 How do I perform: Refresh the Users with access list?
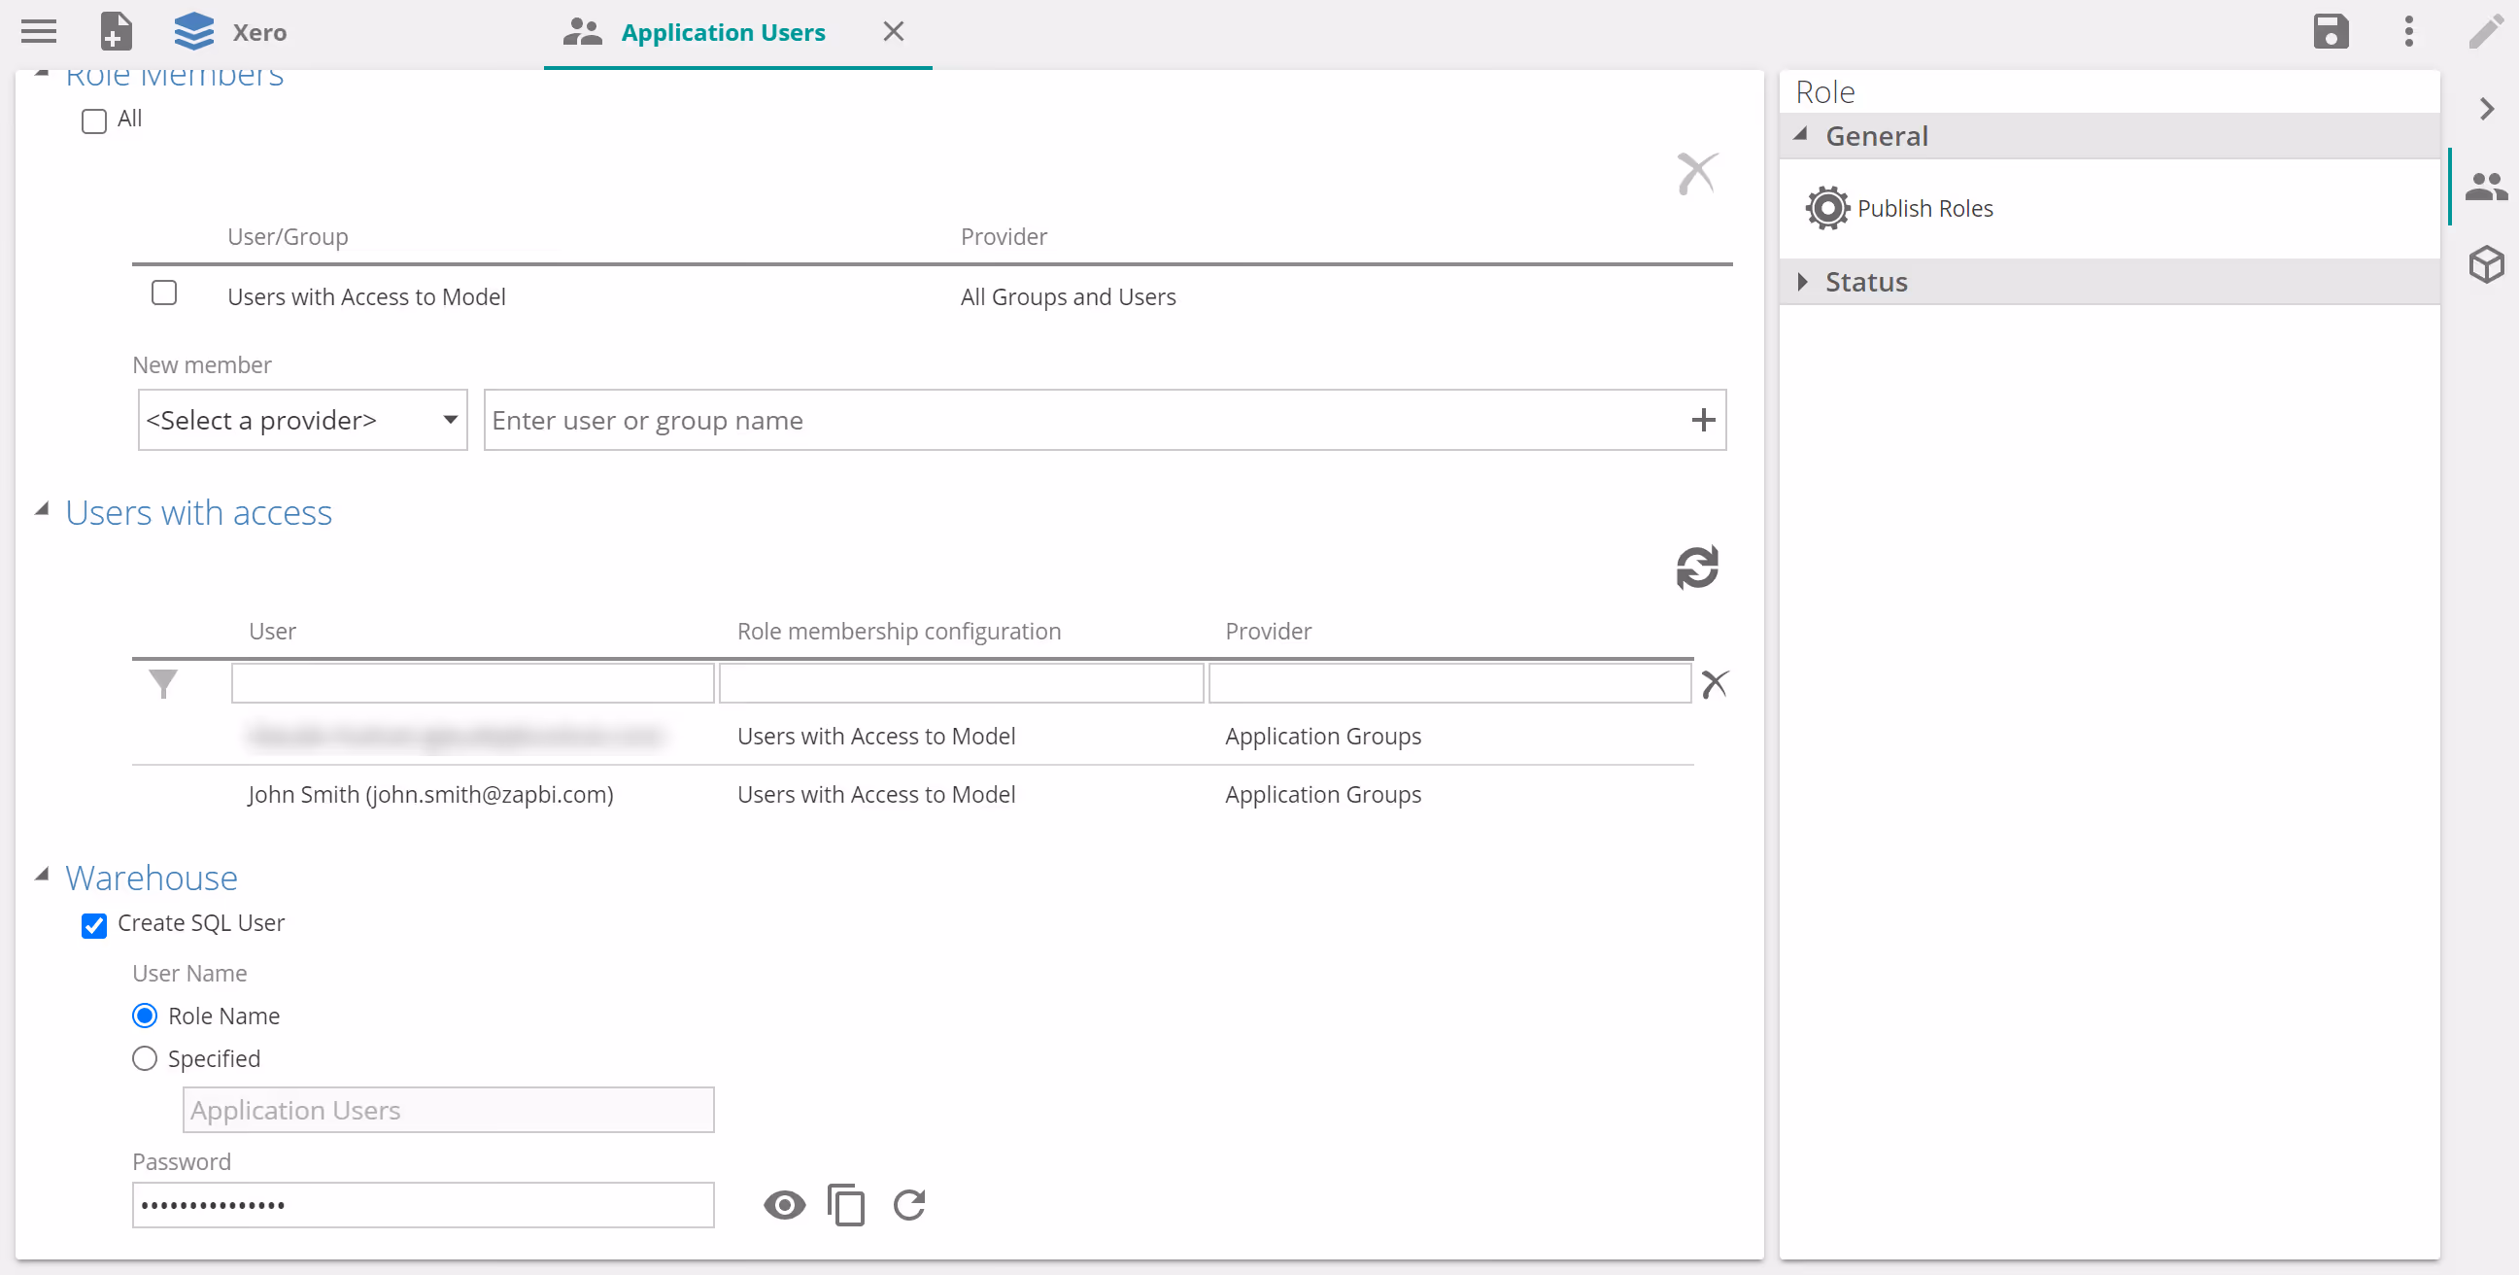pos(1696,568)
